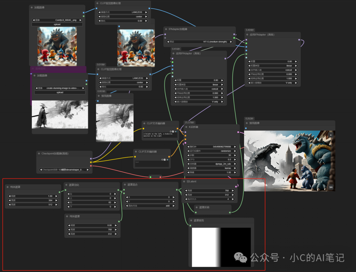Click upload button under create-stunning-image file
This screenshot has width=356, height=272.
60,92
